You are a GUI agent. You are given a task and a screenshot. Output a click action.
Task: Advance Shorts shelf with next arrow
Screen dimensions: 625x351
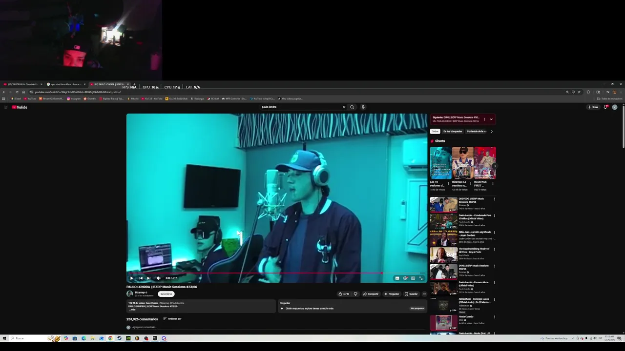(494, 166)
